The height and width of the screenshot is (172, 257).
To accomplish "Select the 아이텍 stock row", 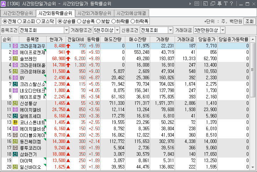I will pyautogui.click(x=125, y=161).
